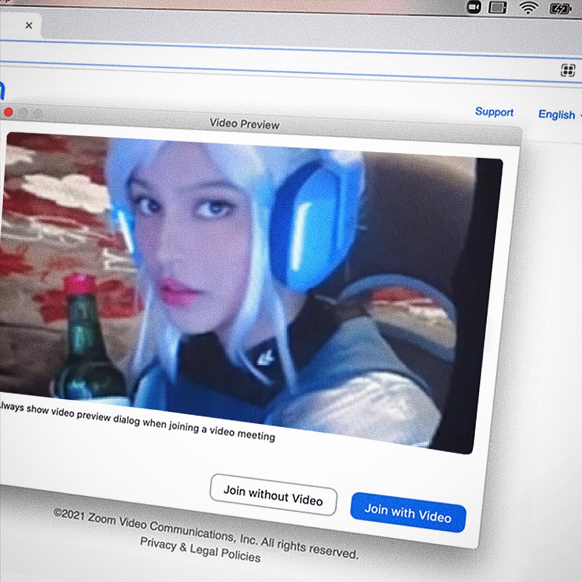Screen dimensions: 582x582
Task: Click the Video Preview title text
Action: (244, 124)
